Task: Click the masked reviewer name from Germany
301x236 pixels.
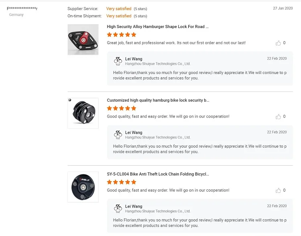Action: [x=22, y=8]
